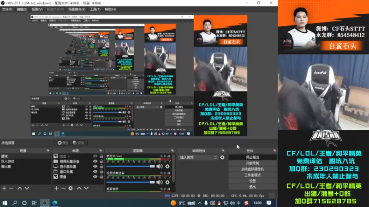Lock the 窗口采集 source
The width and height of the screenshot is (369, 207).
coord(101,172)
